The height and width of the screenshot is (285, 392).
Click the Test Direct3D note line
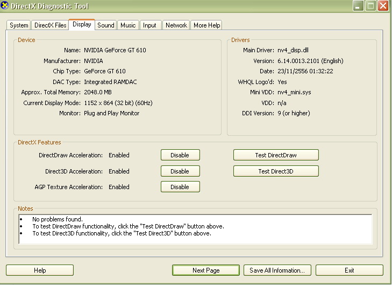tap(122, 233)
